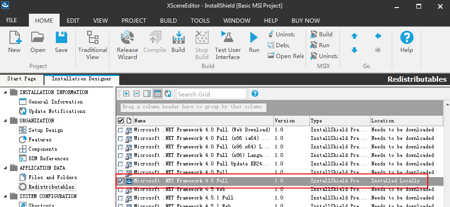Check Microsoft .NET Framework 4.5 Web
Image resolution: width=450 pixels, height=207 pixels.
(121, 190)
